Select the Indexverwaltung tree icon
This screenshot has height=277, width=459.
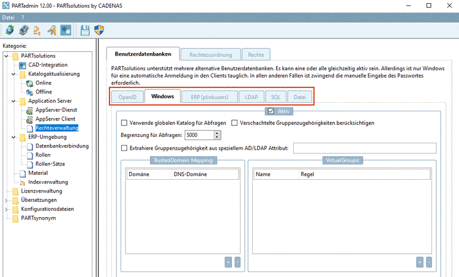[x=23, y=182]
